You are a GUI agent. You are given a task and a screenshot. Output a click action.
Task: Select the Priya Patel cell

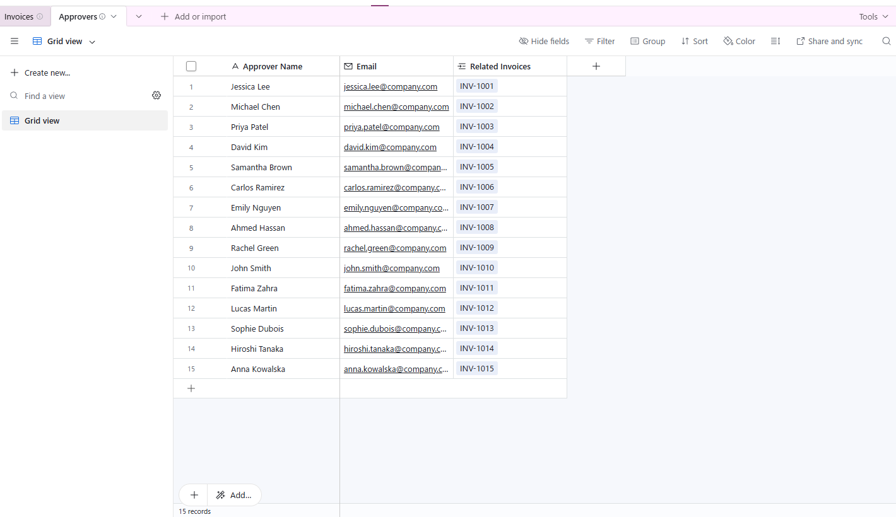click(283, 127)
